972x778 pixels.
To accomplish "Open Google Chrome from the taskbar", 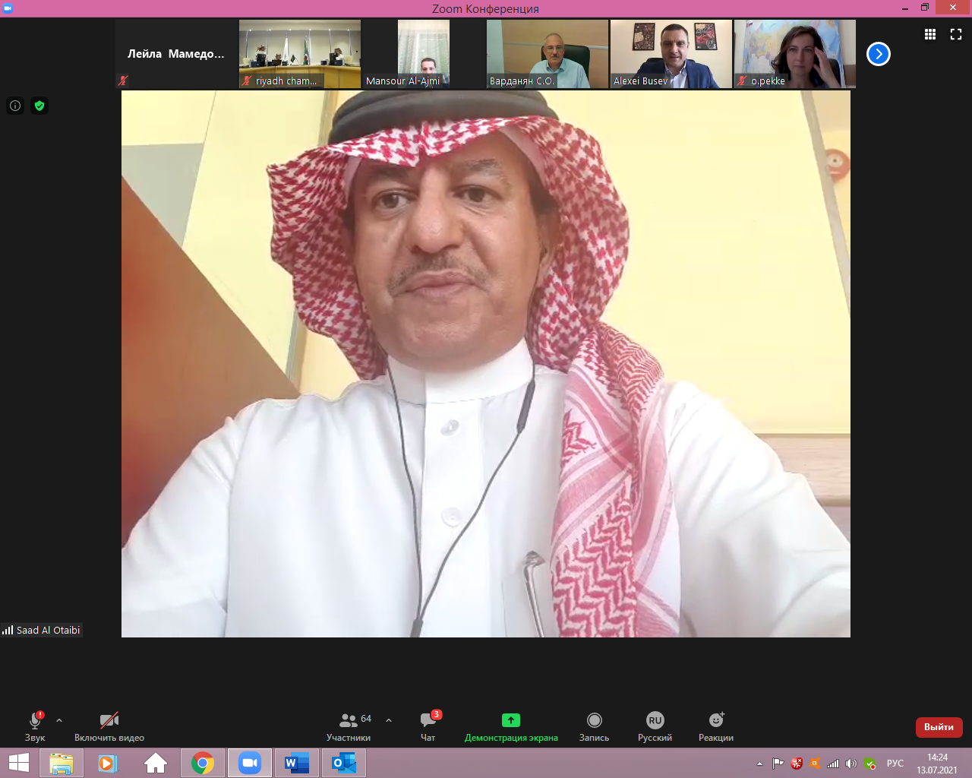I will coord(202,763).
